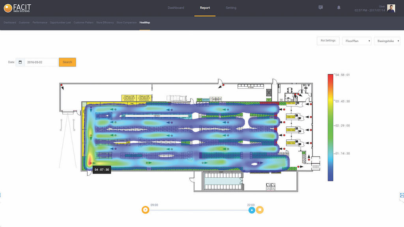Click the date input field
The height and width of the screenshot is (227, 404).
point(41,62)
